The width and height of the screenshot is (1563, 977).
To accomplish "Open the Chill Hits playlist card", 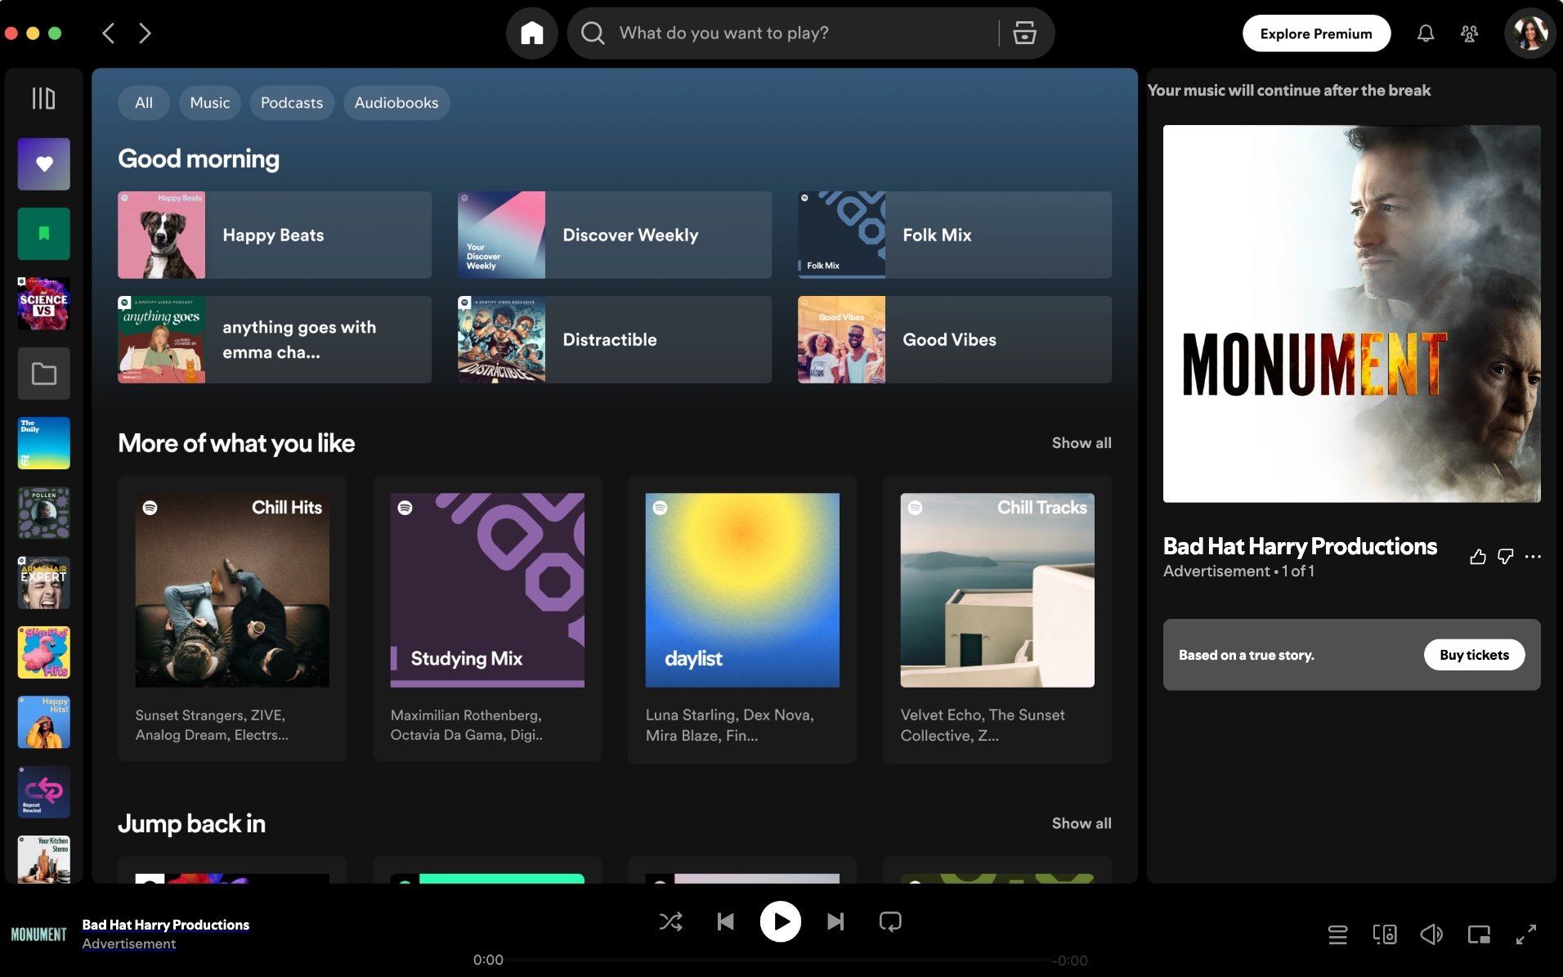I will point(232,619).
